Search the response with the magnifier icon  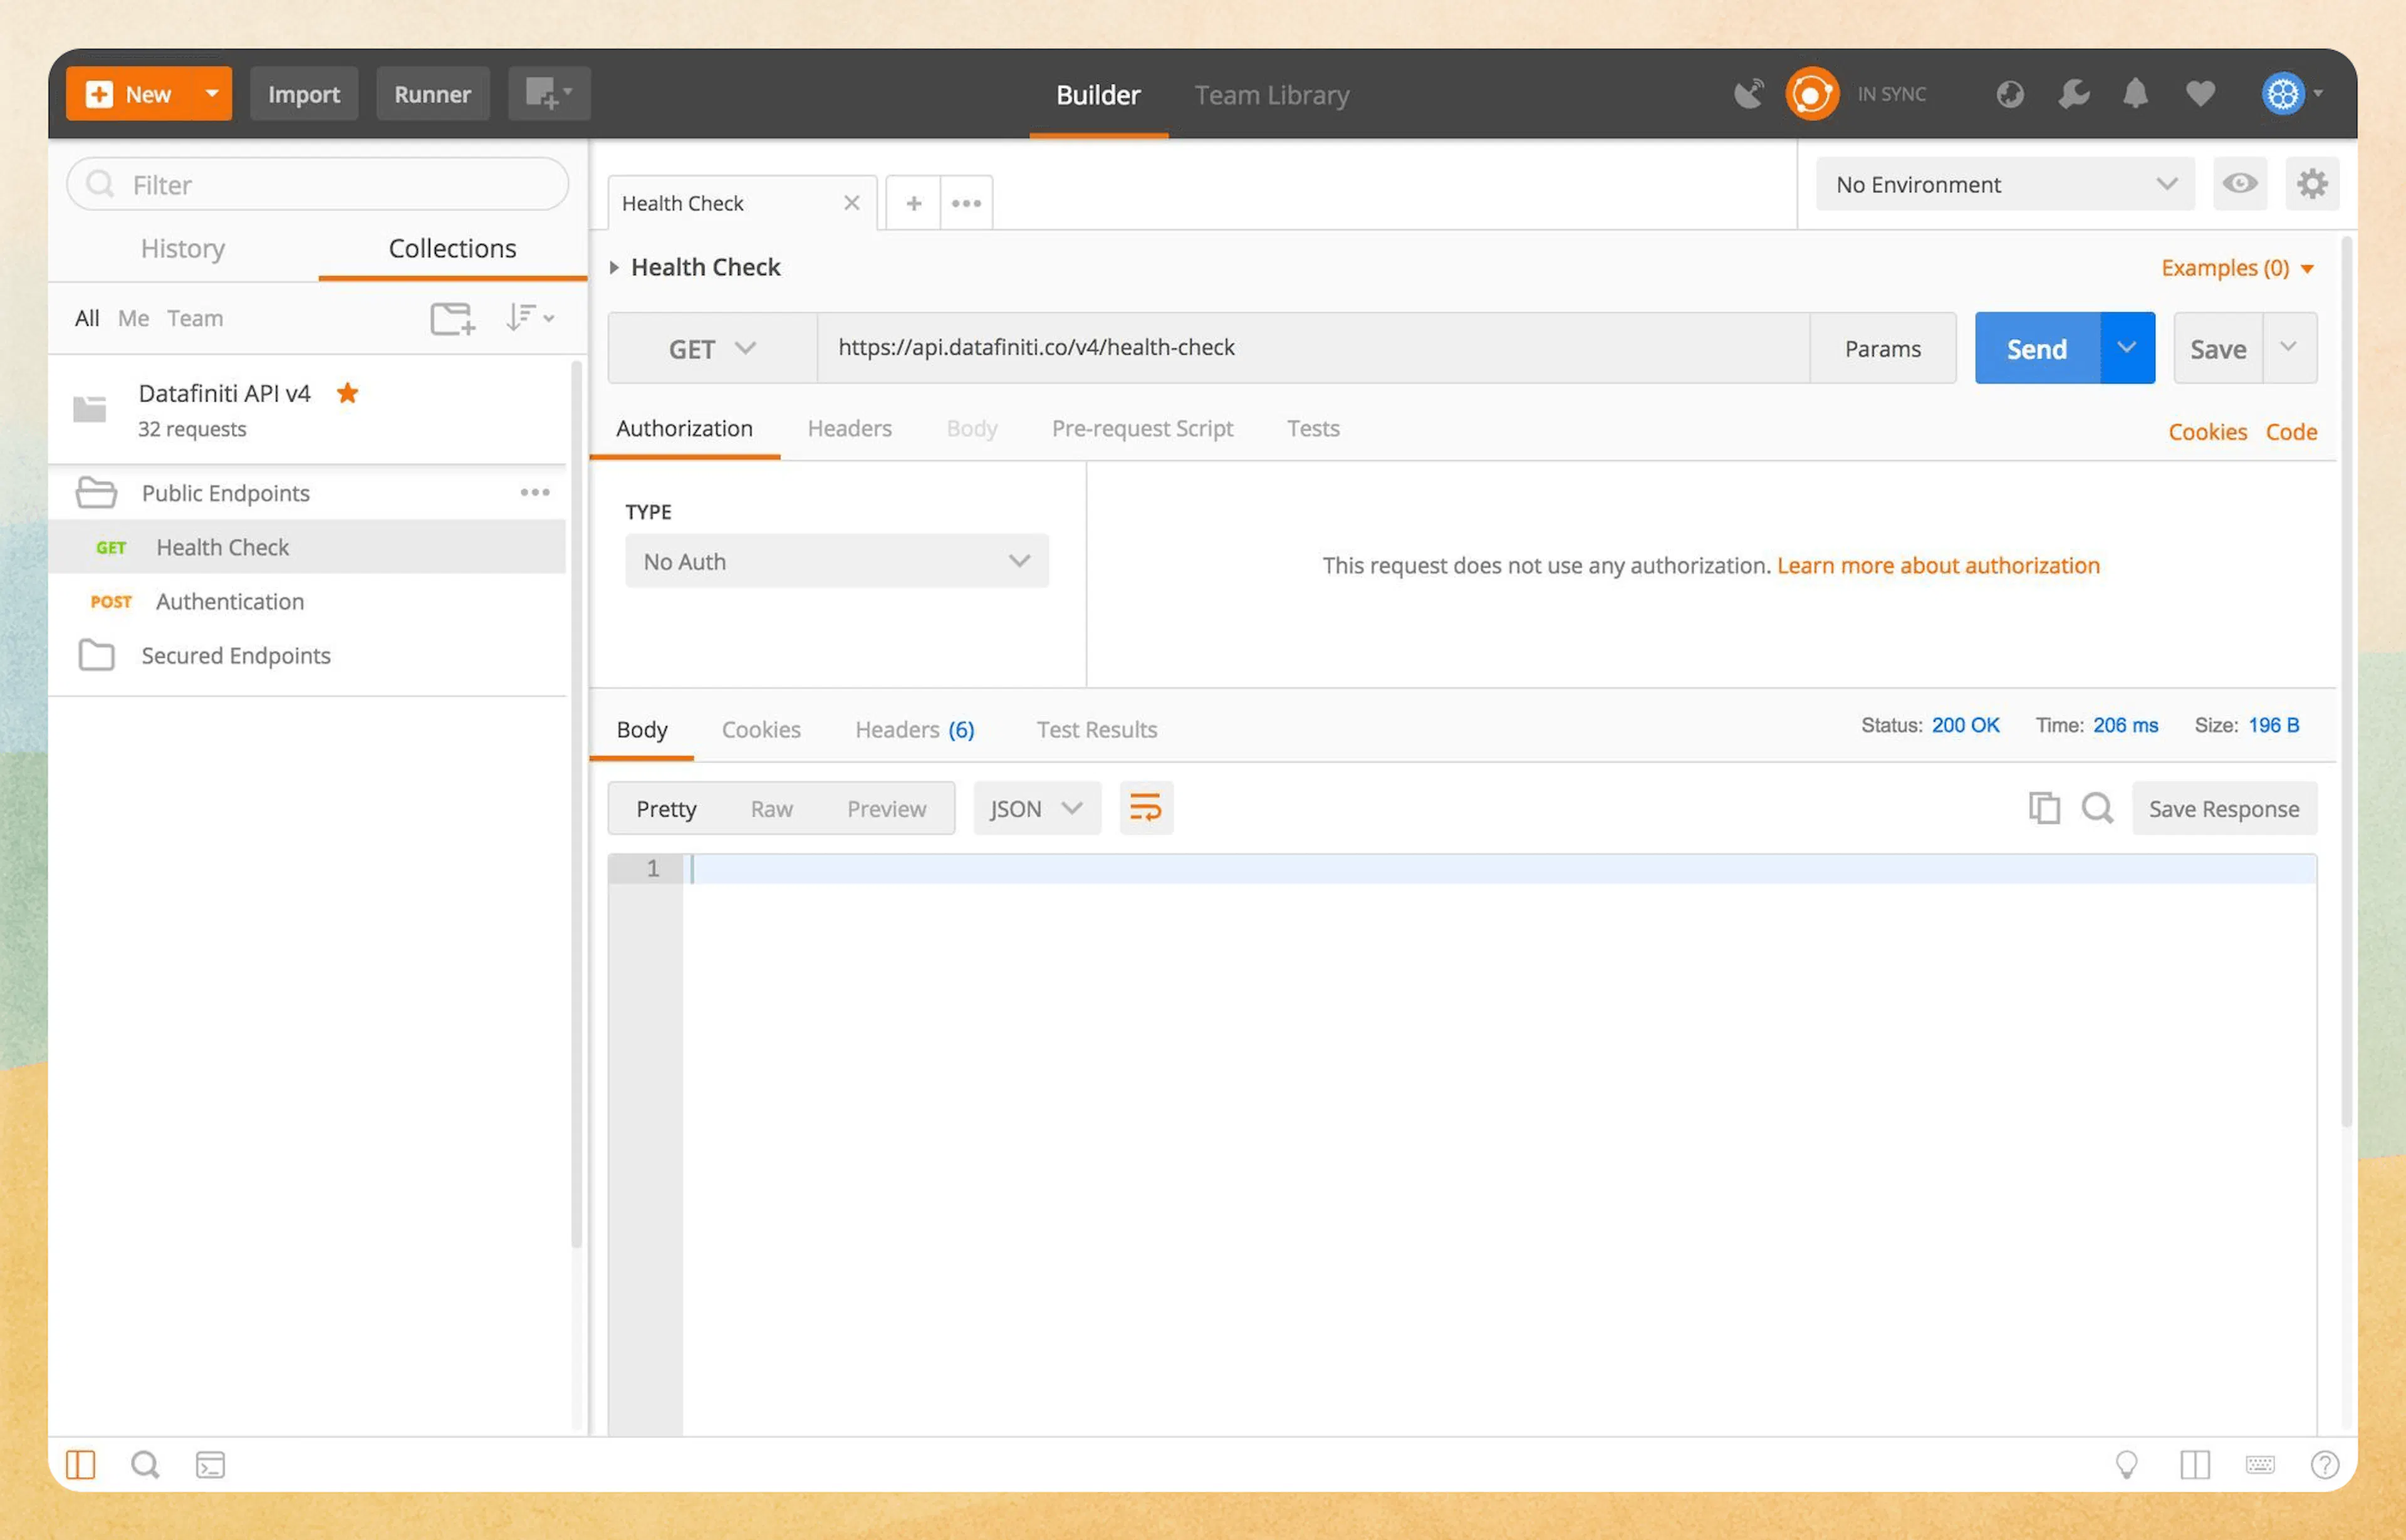pos(2097,808)
